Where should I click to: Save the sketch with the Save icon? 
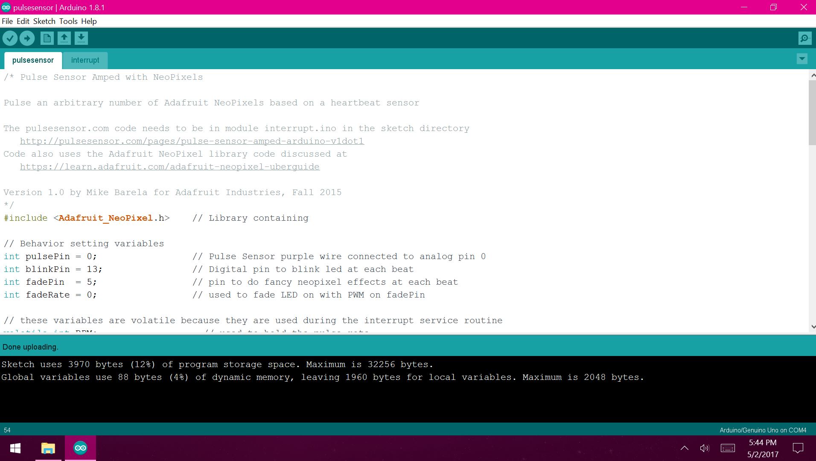click(81, 38)
